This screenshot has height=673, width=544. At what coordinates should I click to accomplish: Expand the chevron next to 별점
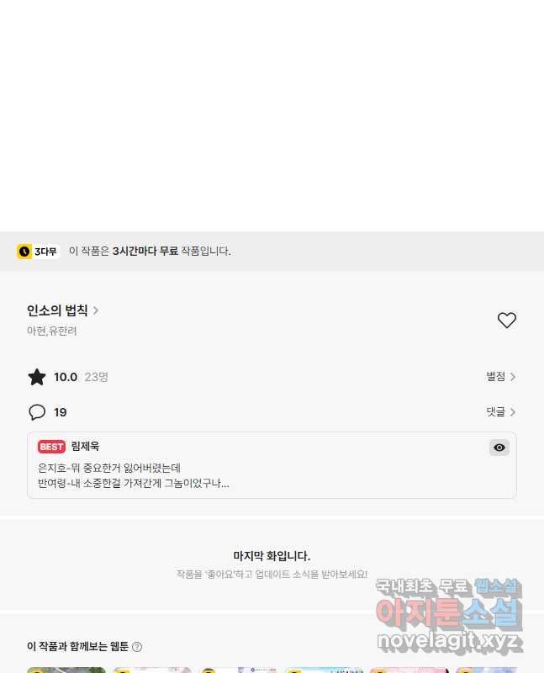coord(512,377)
